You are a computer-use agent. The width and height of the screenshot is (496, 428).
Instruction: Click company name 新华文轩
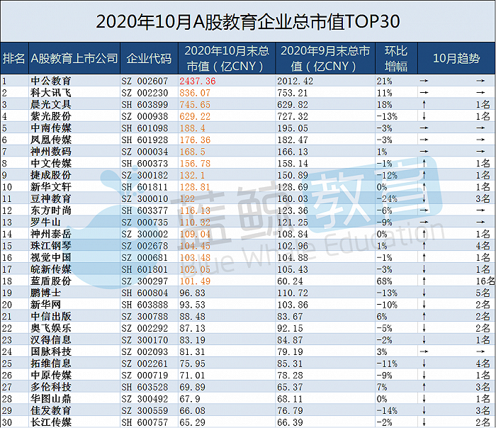51,187
